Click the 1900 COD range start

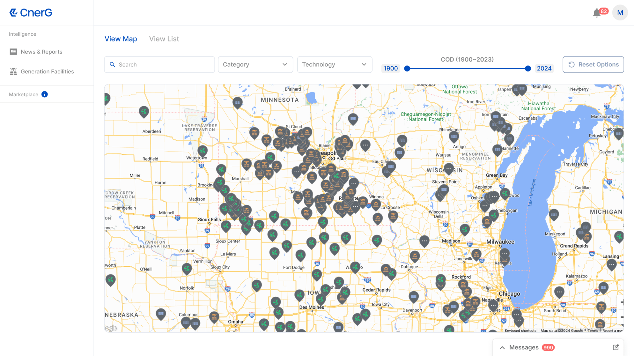(407, 68)
